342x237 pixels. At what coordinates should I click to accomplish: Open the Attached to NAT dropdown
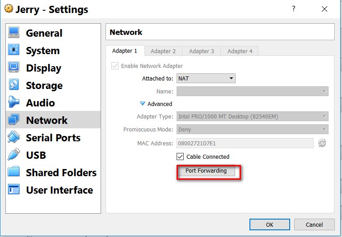coord(206,78)
